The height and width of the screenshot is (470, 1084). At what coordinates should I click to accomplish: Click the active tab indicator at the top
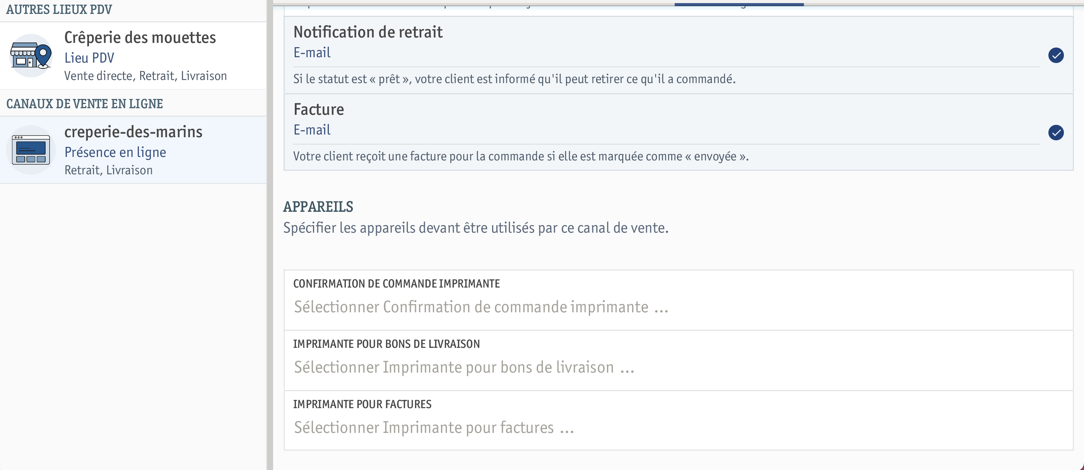tap(739, 4)
